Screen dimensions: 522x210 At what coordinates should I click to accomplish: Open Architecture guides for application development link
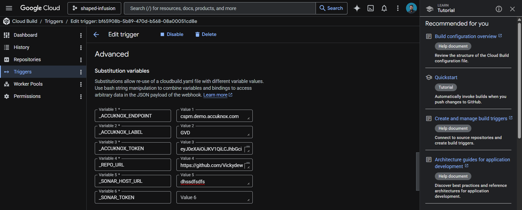coord(472,163)
